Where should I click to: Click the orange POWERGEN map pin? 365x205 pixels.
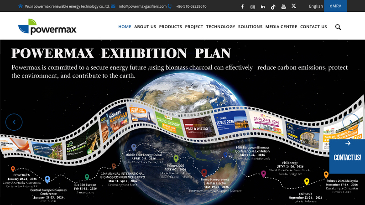pyautogui.click(x=13, y=169)
